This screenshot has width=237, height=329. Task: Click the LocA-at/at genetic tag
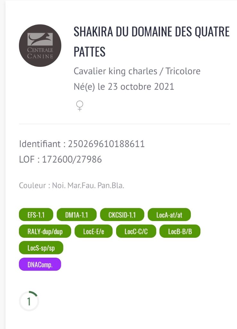click(169, 215)
